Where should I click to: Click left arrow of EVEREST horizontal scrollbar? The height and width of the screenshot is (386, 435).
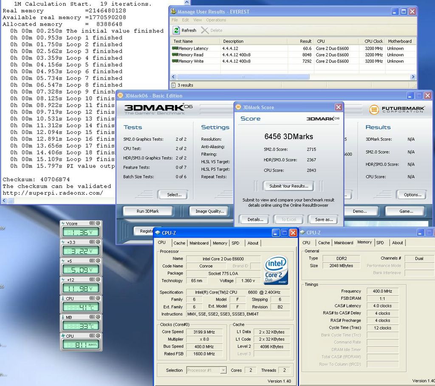point(174,77)
